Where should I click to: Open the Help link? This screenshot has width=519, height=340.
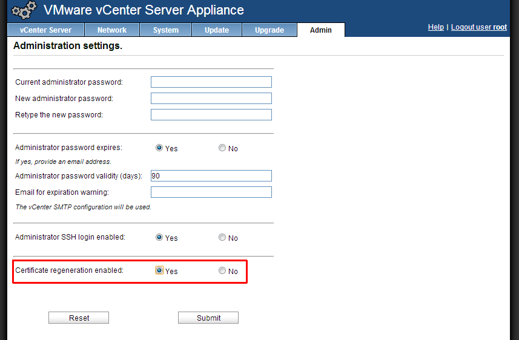435,27
